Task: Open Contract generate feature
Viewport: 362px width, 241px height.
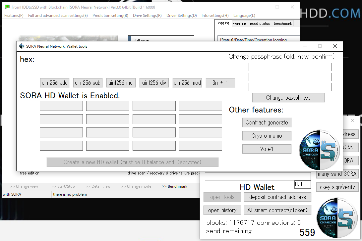Action: pyautogui.click(x=267, y=122)
